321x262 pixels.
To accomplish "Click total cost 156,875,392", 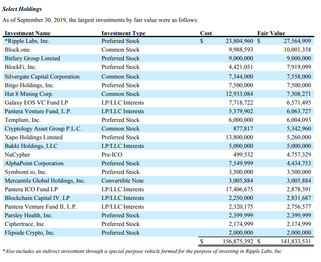I will (x=238, y=241).
